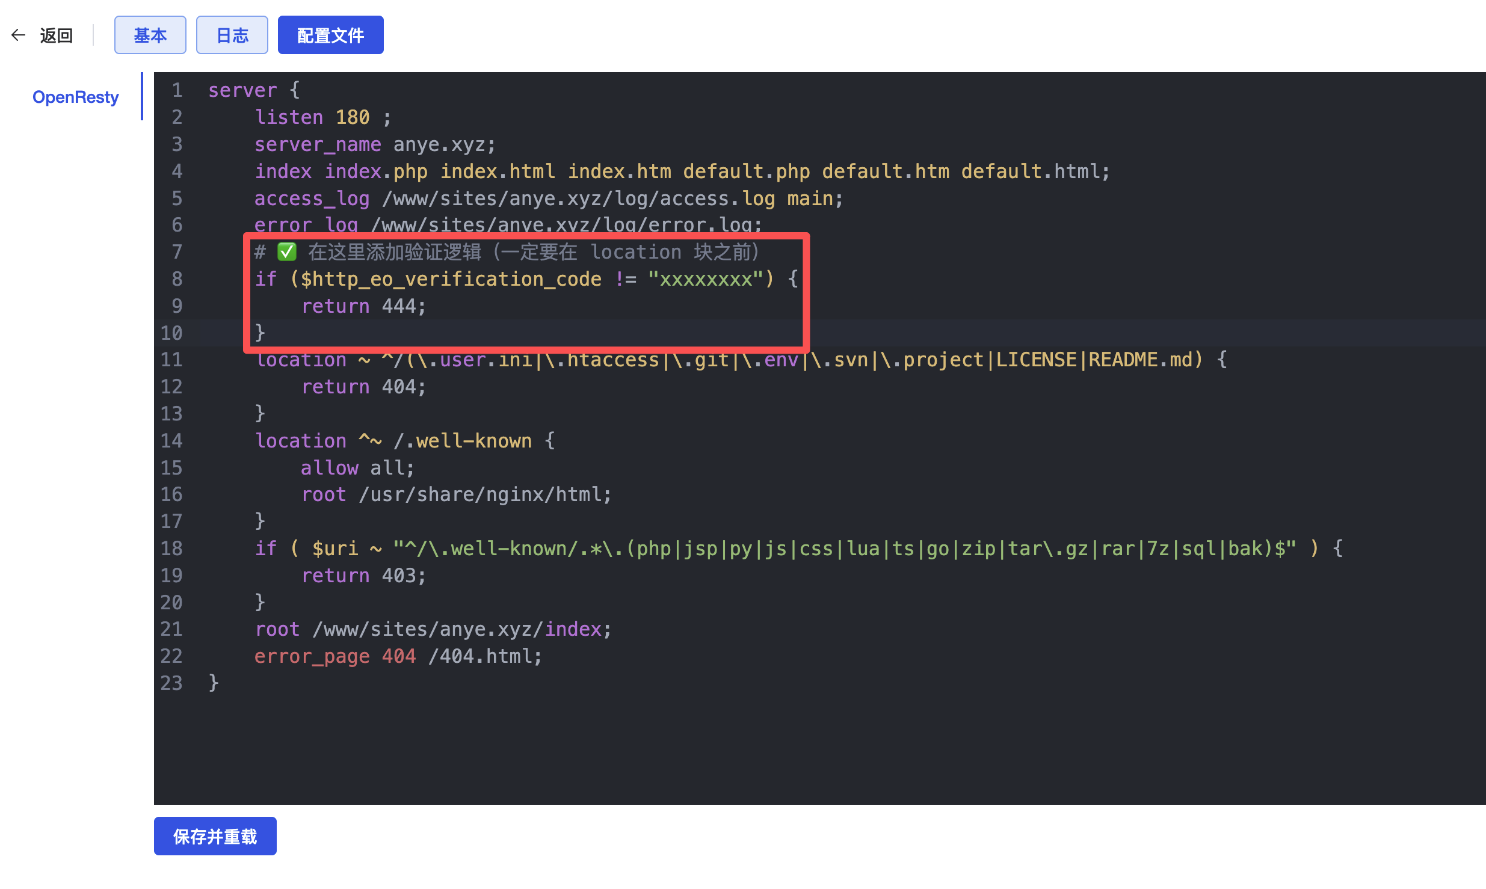The image size is (1486, 889).
Task: Click the return 403 statement
Action: (x=363, y=576)
